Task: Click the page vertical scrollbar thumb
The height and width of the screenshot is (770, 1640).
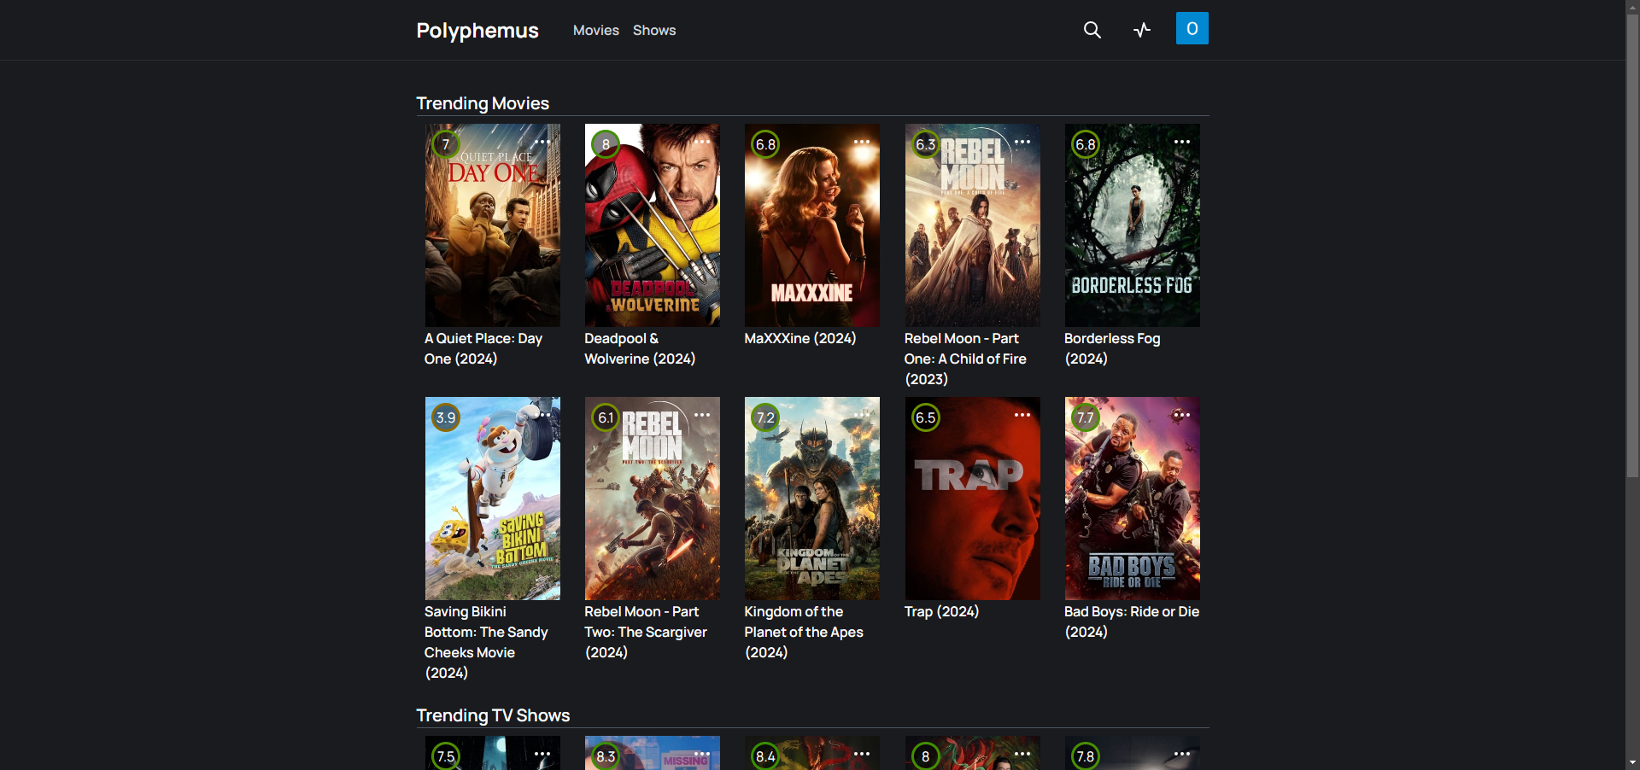Action: pyautogui.click(x=1632, y=246)
